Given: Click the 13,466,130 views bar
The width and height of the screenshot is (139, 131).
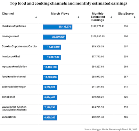Looking at the screenshot, I should coord(50,67).
